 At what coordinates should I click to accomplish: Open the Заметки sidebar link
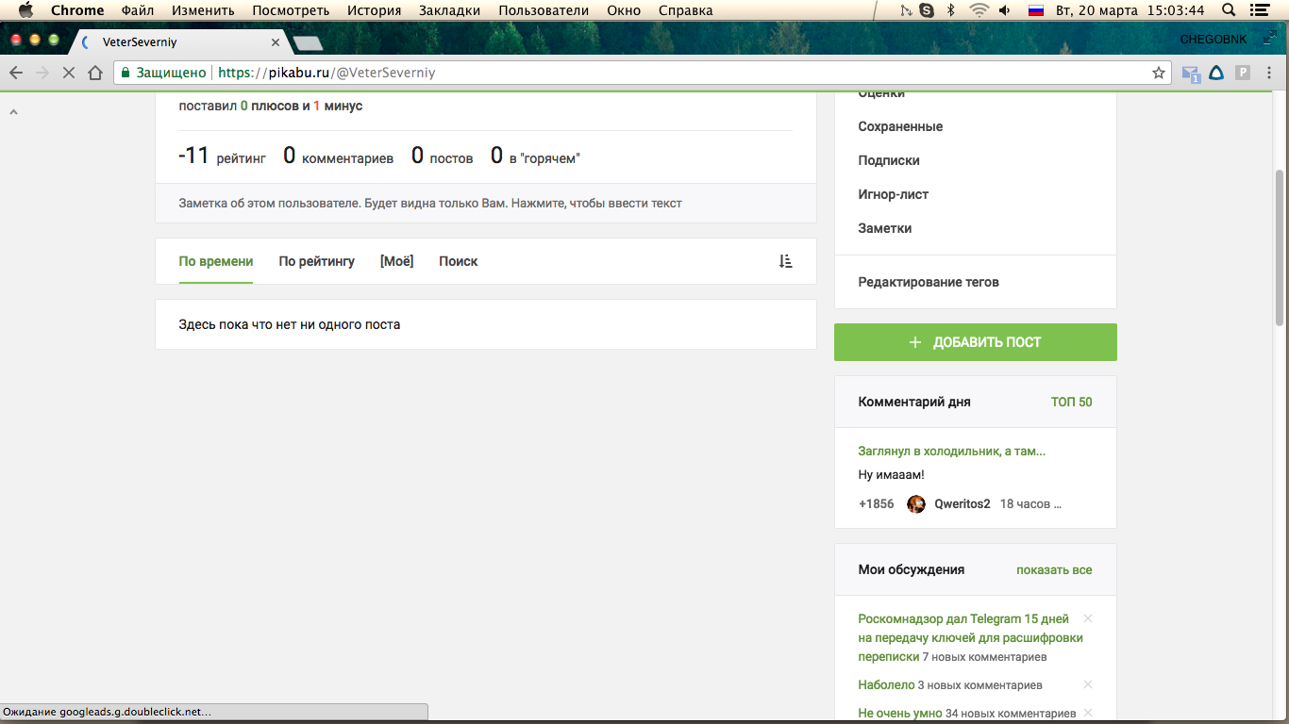tap(885, 228)
